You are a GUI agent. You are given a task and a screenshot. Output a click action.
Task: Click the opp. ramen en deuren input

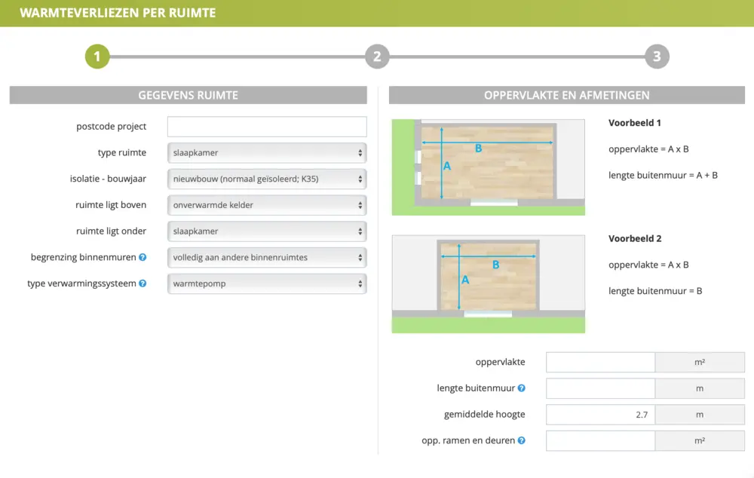point(600,441)
